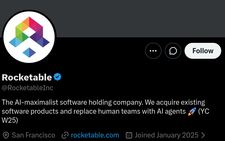Select the San Francisco location text
This screenshot has width=225, height=141.
pyautogui.click(x=34, y=135)
